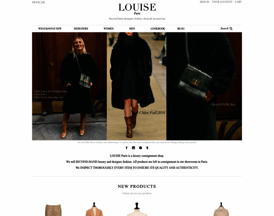Open the tan shorts product thumbnail
Screen dimensions: 274x216
tap(53, 210)
